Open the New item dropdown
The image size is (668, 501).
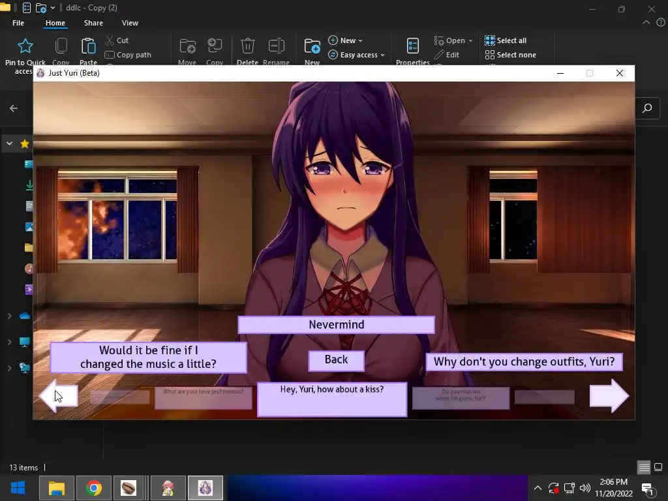(346, 40)
